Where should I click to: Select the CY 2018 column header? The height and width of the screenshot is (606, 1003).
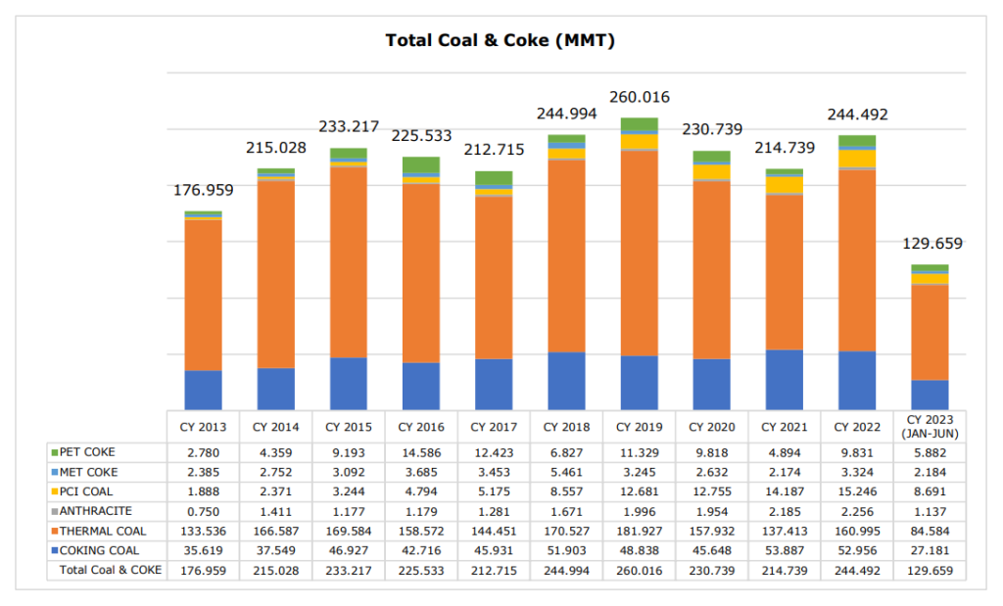coord(565,427)
